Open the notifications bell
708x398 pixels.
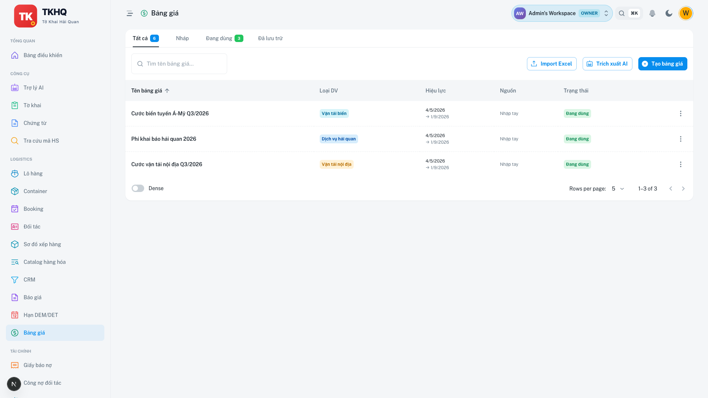click(652, 13)
